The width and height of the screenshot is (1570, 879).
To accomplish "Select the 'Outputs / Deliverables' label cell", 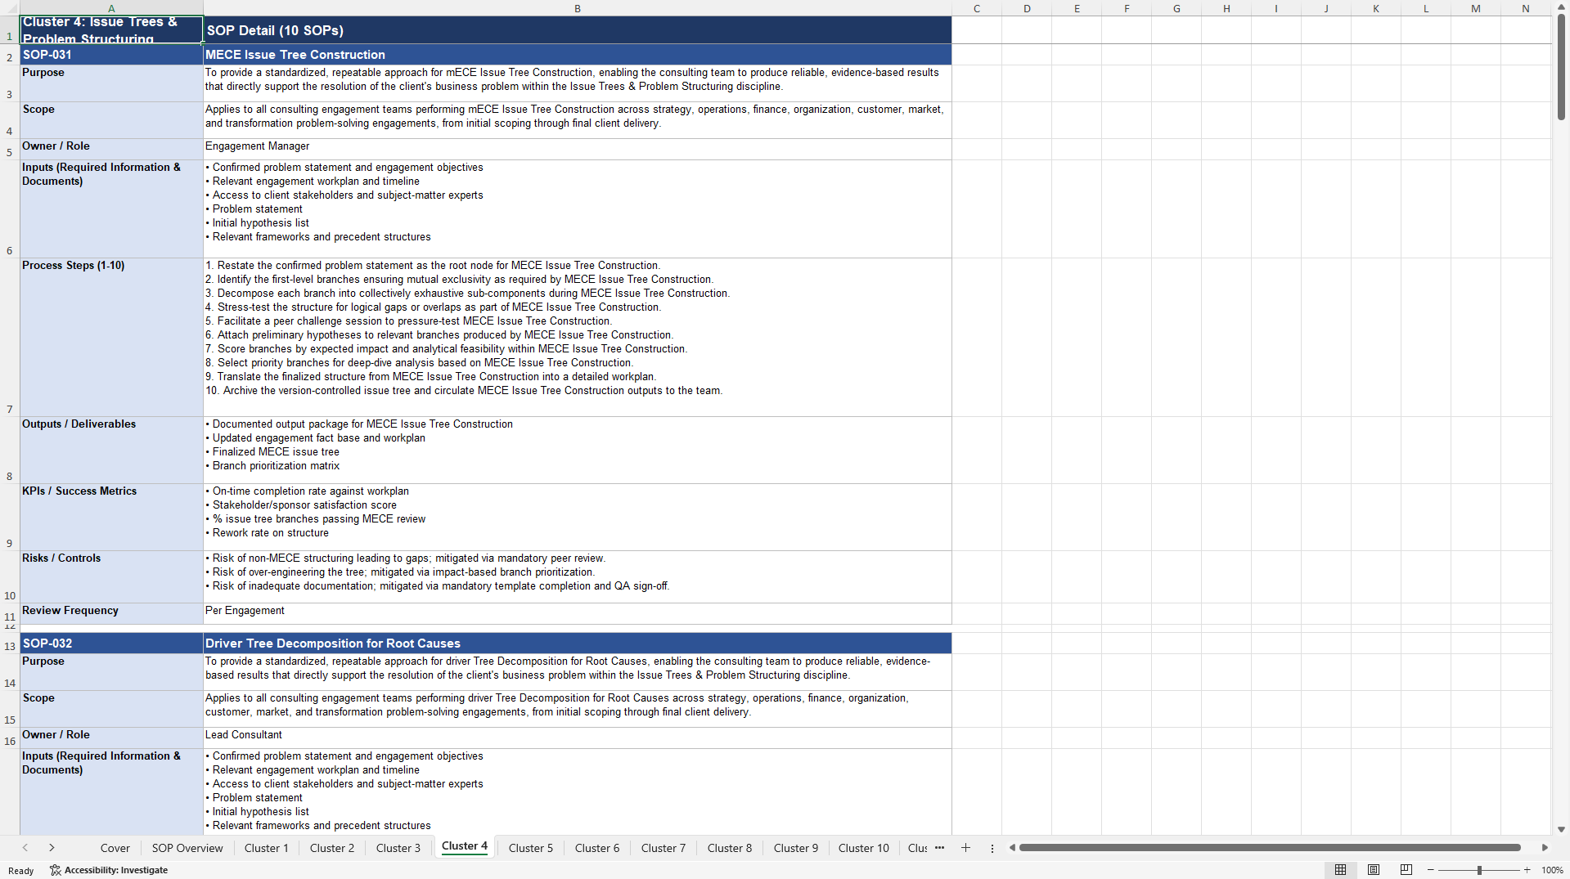I will click(111, 451).
